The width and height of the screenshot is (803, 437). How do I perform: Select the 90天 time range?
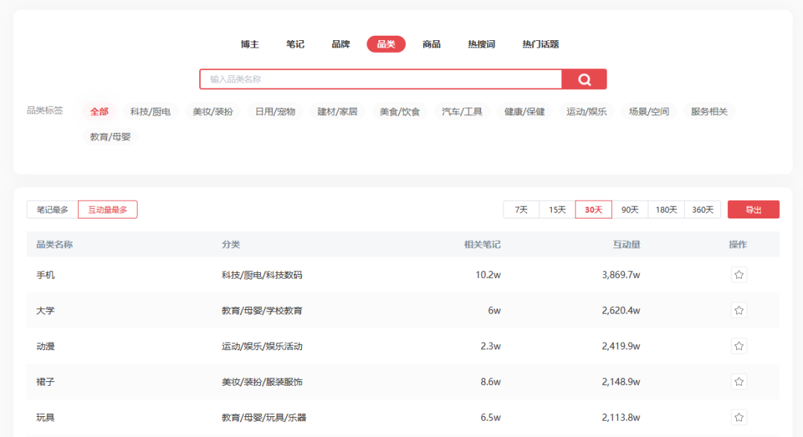tap(630, 209)
